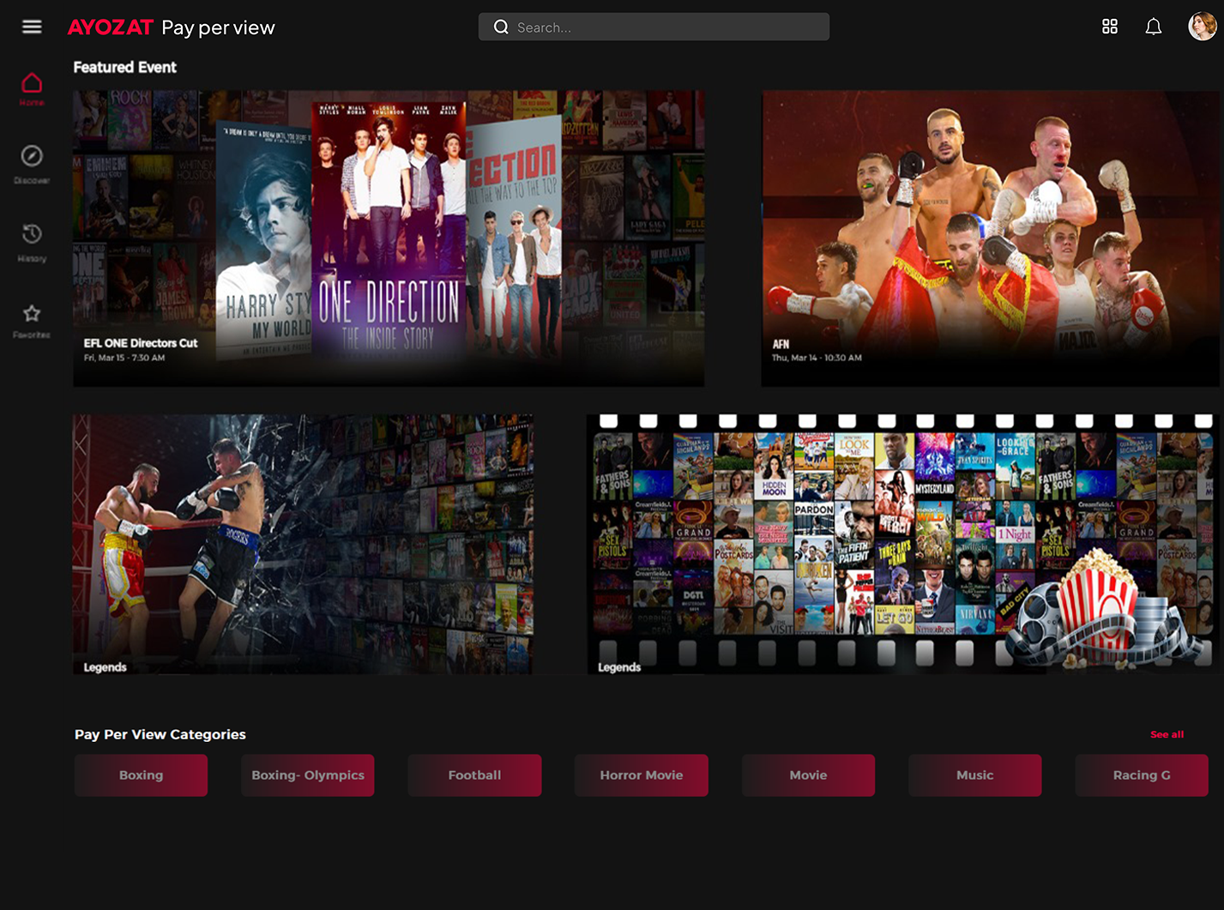Click the Fri, Mar 15 - 7:30 AM date
Screen dimensions: 1224x910
[124, 358]
